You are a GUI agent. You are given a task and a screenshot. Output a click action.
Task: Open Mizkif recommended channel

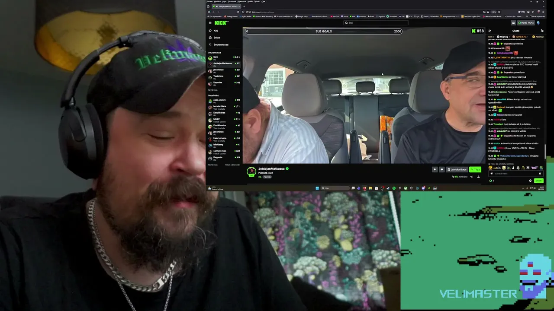[224, 119]
